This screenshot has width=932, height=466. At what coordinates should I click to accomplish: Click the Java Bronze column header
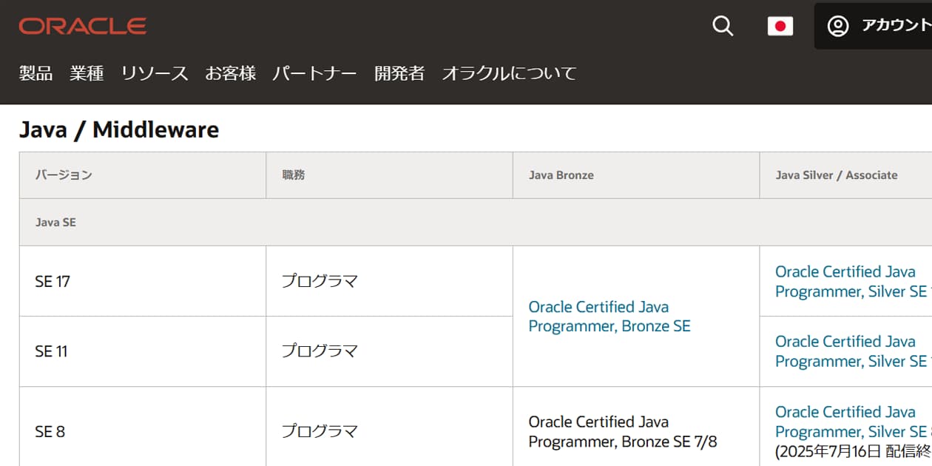click(561, 175)
